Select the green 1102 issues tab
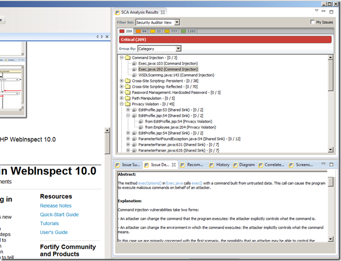 tap(189, 31)
